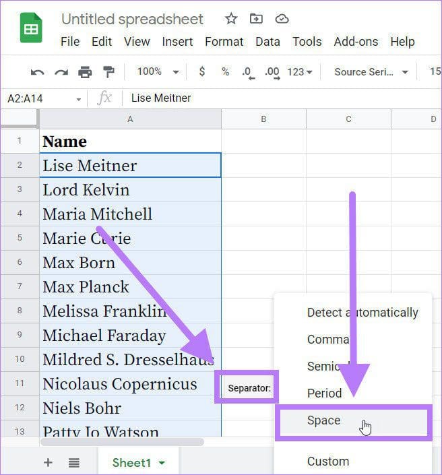Image resolution: width=442 pixels, height=475 pixels.
Task: Click the select-all corner box
Action: [20, 119]
